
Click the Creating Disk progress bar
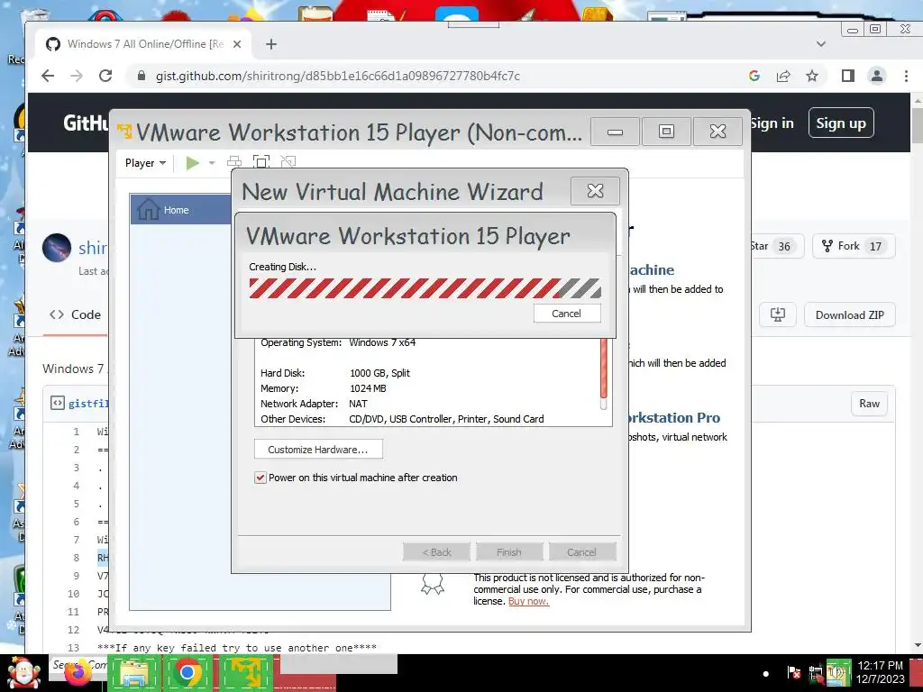pos(425,288)
